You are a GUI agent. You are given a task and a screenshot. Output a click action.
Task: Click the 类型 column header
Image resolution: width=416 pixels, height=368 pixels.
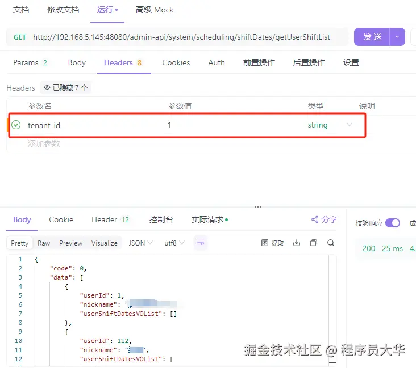[x=316, y=106]
